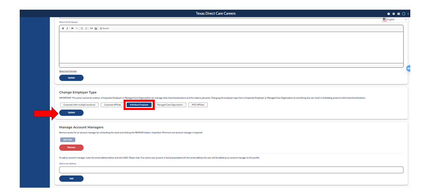Apply block quote formatting

pyautogui.click(x=92, y=28)
